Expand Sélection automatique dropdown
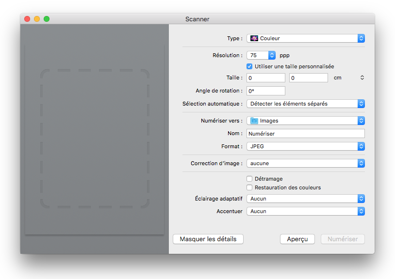 tap(306, 104)
